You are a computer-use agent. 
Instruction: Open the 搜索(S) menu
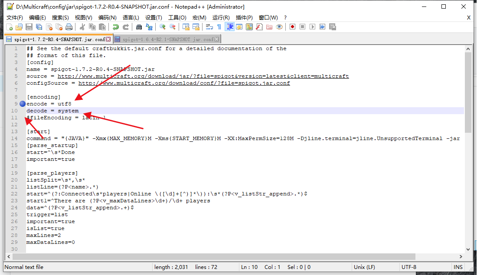60,18
